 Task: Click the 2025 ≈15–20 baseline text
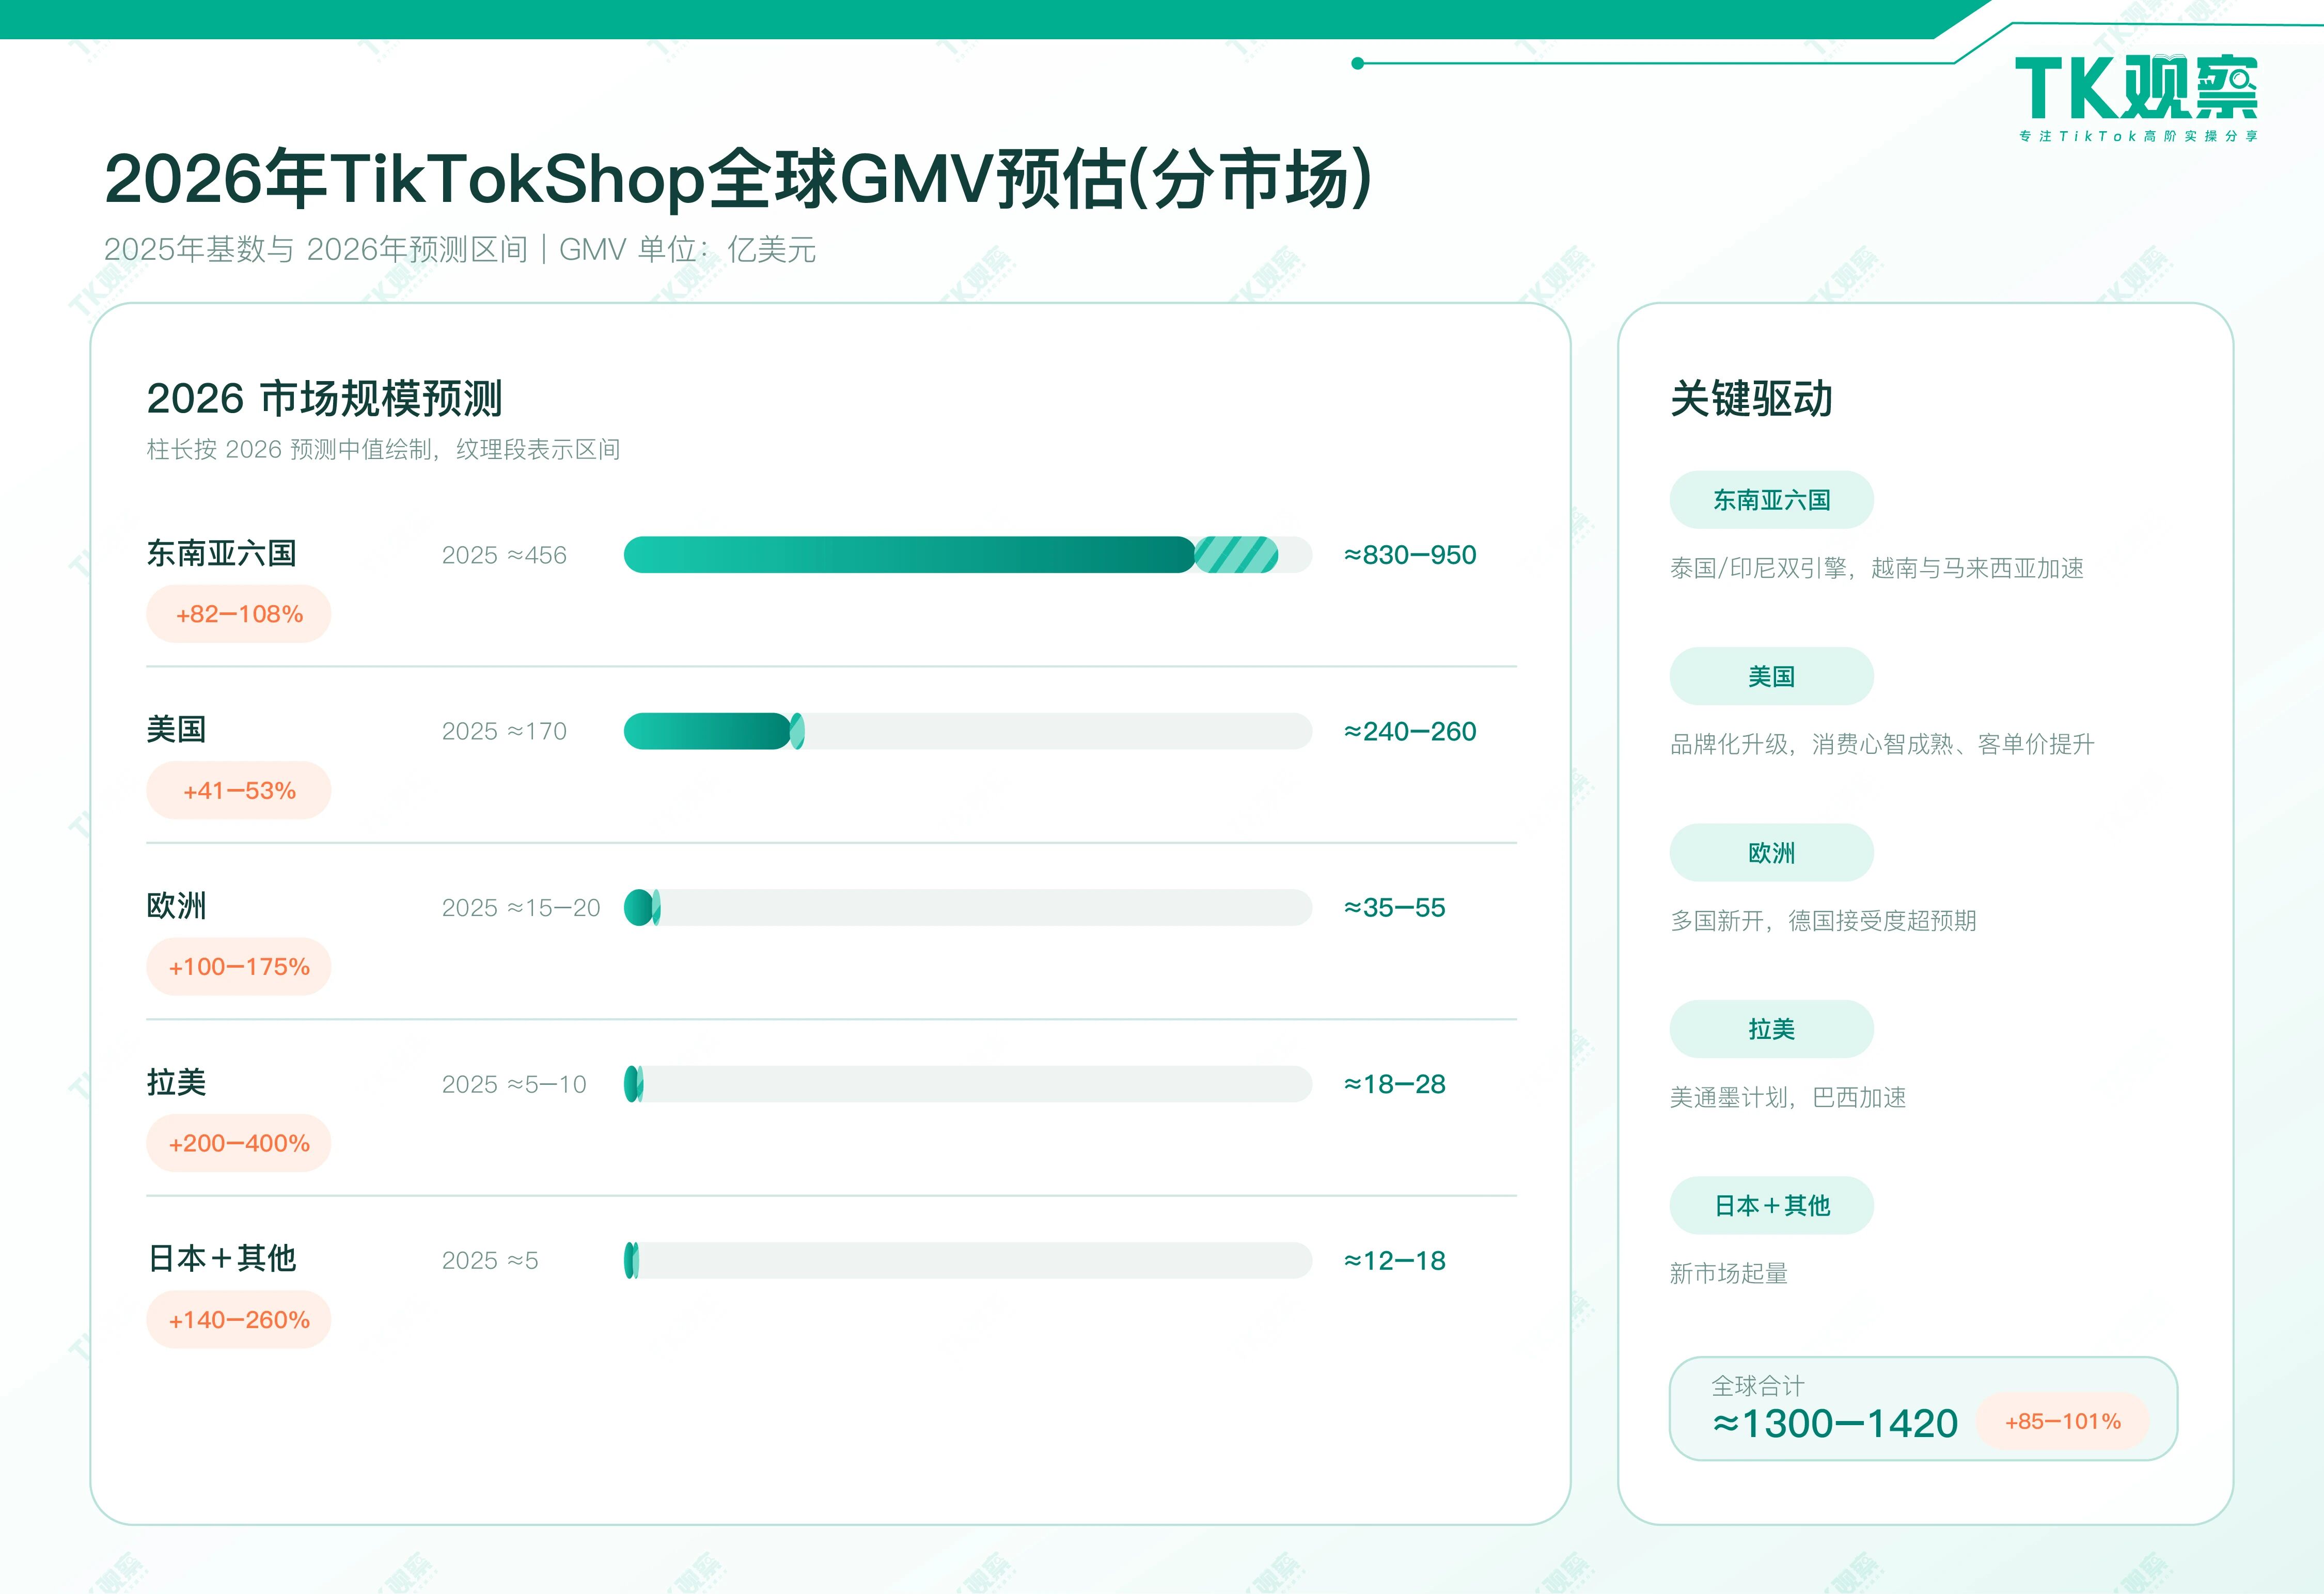[521, 908]
